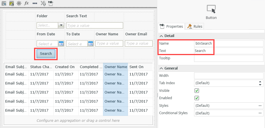Open Conditional Styles ellipsis button
265x128 pixels.
[x=260, y=113]
